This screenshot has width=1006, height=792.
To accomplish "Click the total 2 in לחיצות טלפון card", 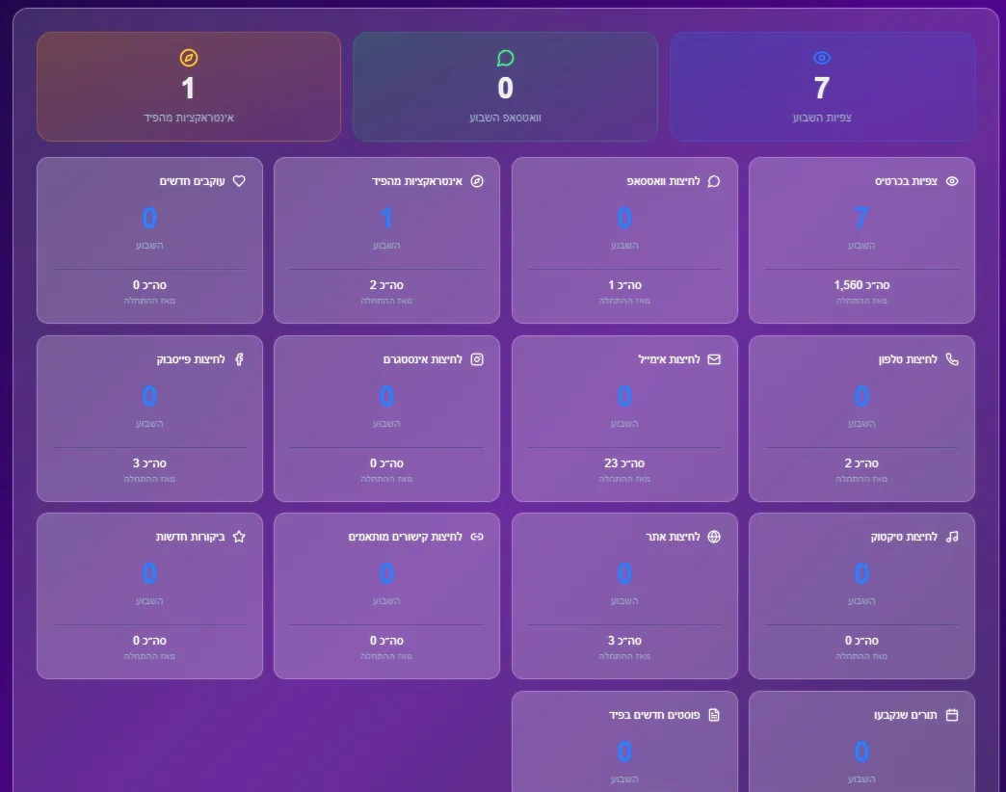I will [x=848, y=463].
